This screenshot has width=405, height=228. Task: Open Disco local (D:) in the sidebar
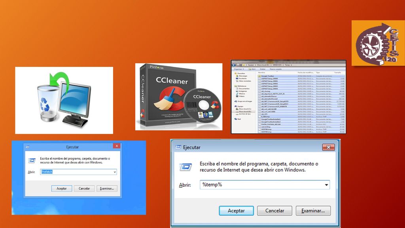pos(243,111)
